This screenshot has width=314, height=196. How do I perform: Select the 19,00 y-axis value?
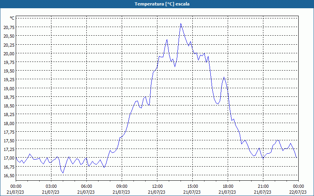click(x=9, y=88)
